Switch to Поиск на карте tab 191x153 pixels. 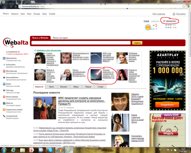60,38
